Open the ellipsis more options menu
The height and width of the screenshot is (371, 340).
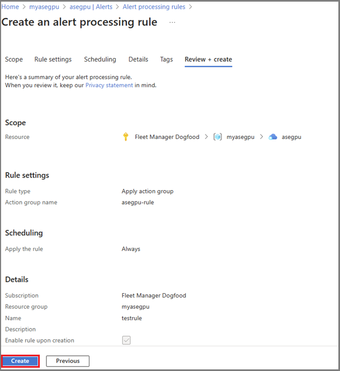coord(172,22)
